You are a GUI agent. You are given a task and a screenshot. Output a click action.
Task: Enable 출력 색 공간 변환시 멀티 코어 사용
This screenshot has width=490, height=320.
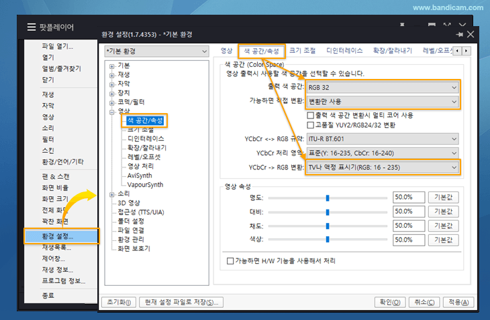[x=310, y=115]
